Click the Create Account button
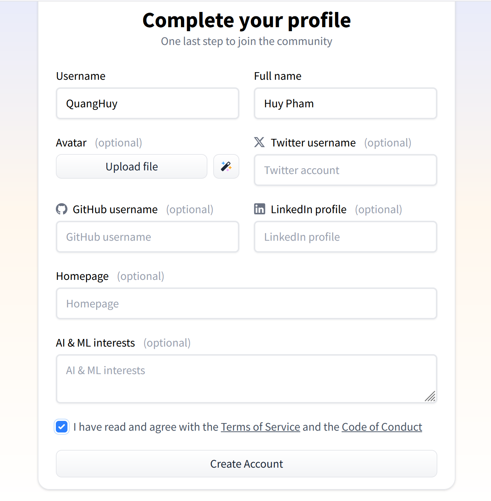The height and width of the screenshot is (501, 491). pyautogui.click(x=247, y=464)
